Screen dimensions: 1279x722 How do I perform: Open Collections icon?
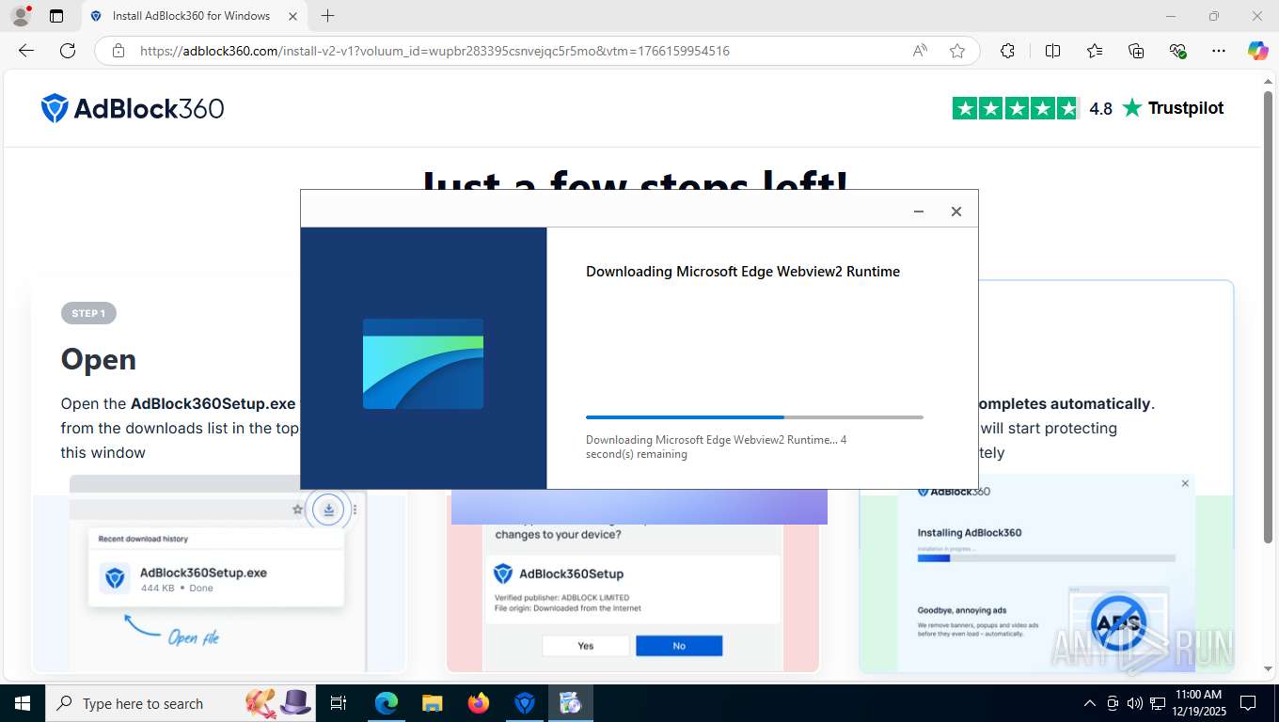(1136, 51)
